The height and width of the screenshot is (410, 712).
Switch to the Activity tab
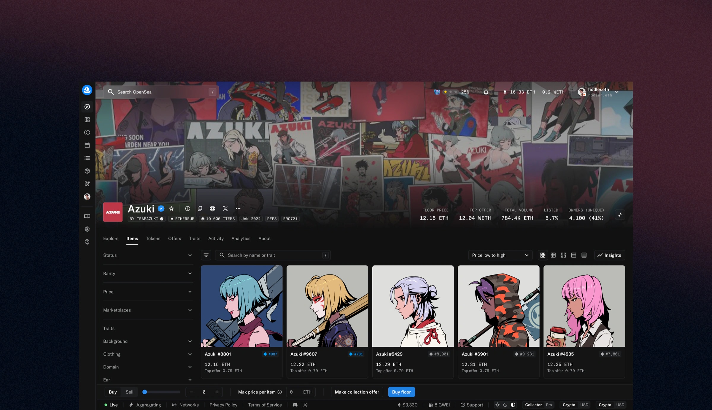click(216, 239)
